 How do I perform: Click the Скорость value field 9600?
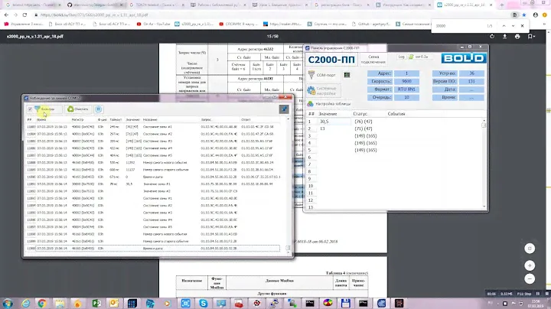[406, 80]
